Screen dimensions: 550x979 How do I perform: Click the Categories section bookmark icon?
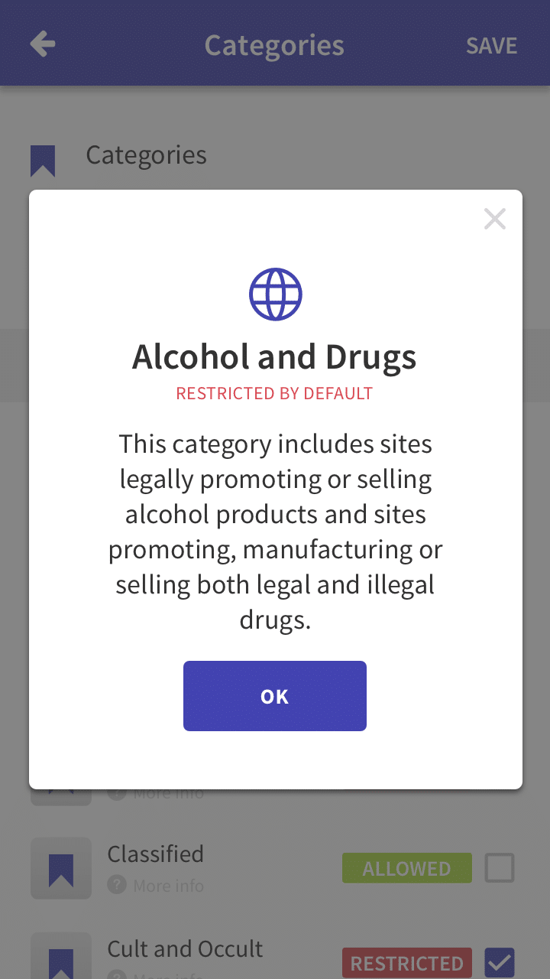(x=43, y=161)
